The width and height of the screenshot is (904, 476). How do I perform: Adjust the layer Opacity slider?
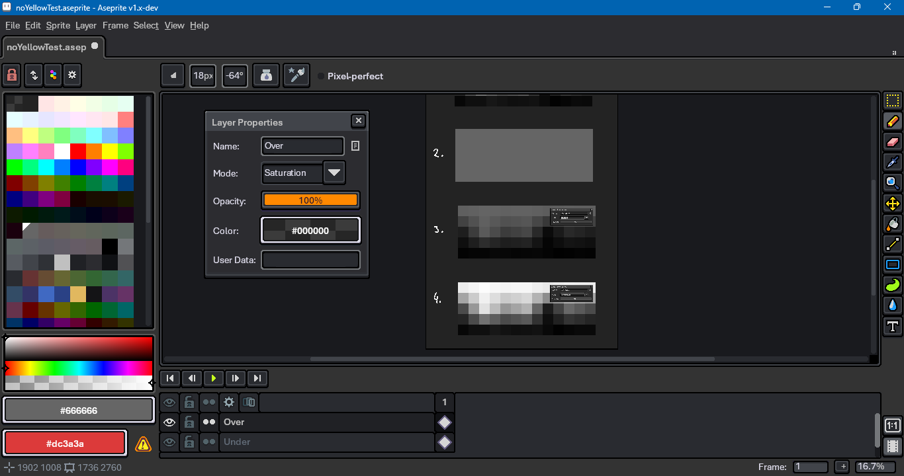coord(310,200)
